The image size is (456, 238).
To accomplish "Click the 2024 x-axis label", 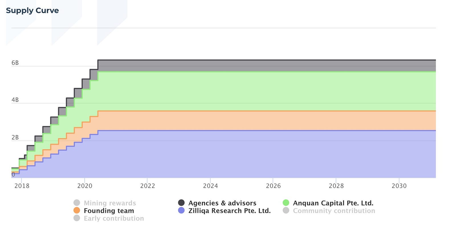I will click(210, 186).
